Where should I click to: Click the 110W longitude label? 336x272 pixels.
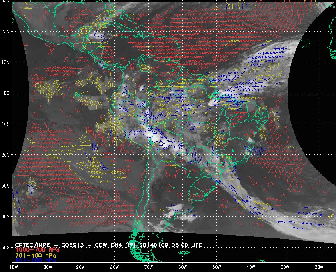tap(12, 267)
